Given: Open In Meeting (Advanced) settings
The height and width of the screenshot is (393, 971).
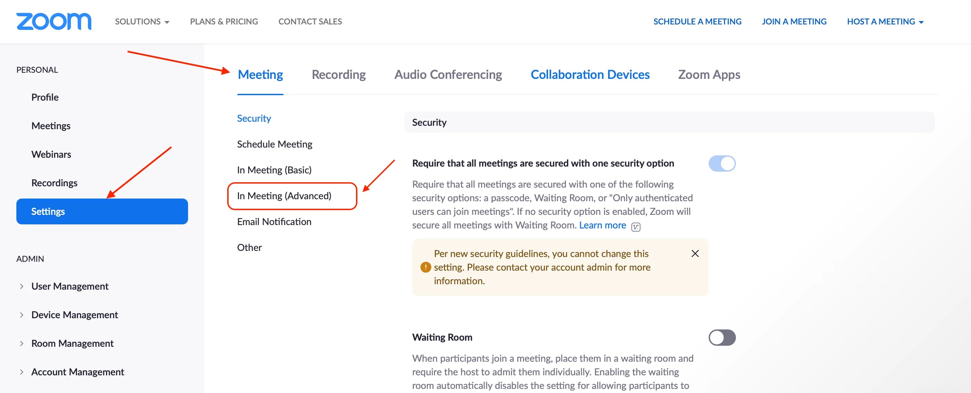Looking at the screenshot, I should (x=284, y=195).
